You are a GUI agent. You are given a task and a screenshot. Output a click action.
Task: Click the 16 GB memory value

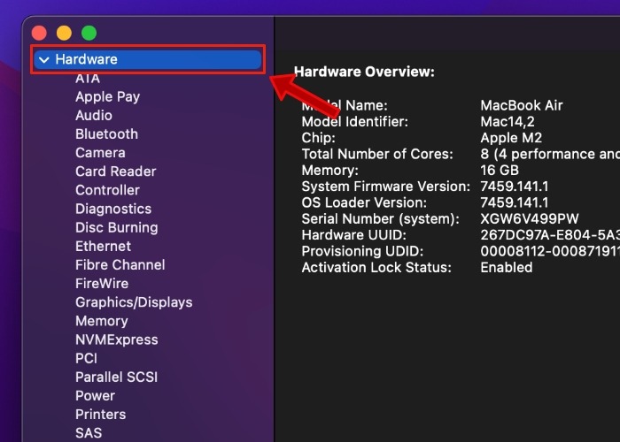pos(500,170)
